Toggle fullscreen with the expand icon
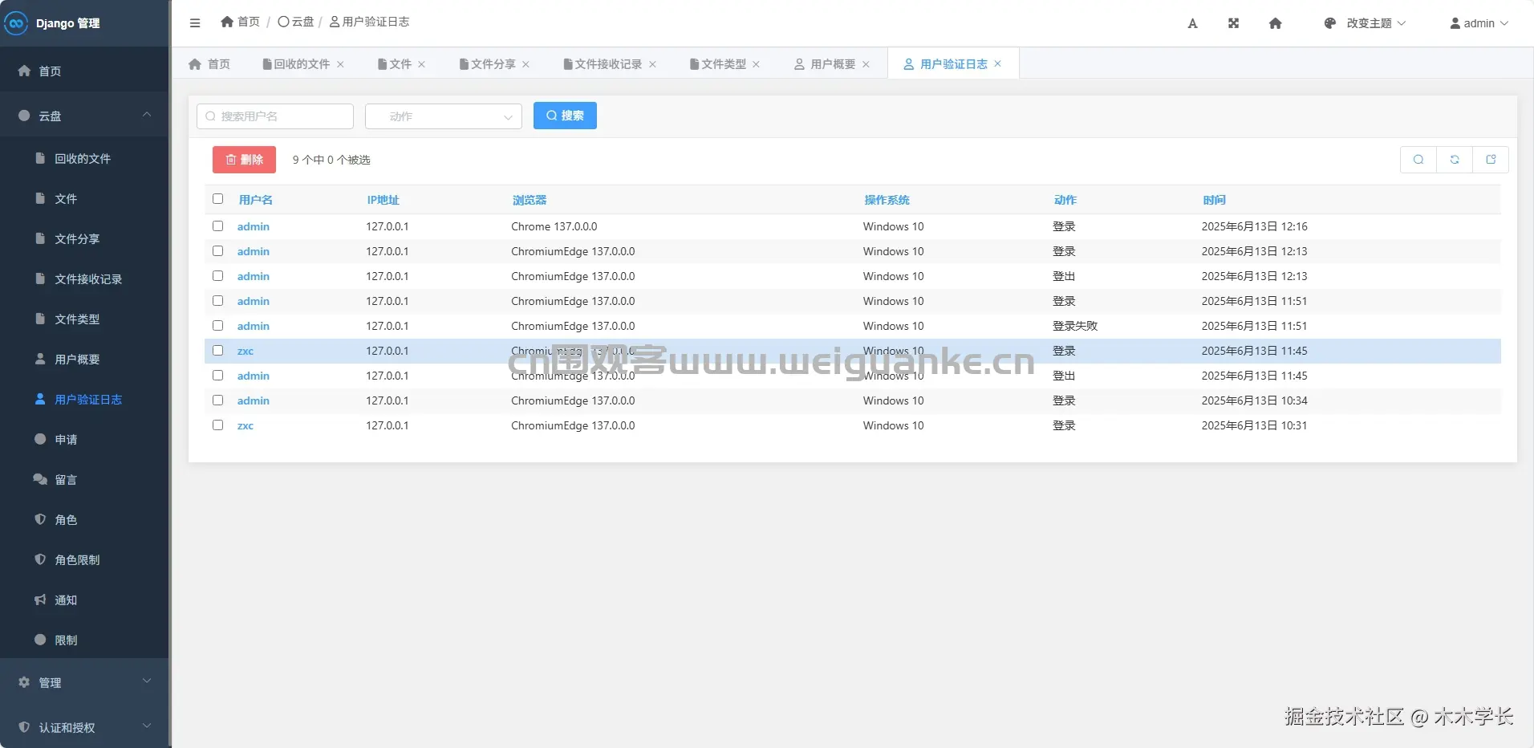Image resolution: width=1534 pixels, height=748 pixels. pos(1233,23)
